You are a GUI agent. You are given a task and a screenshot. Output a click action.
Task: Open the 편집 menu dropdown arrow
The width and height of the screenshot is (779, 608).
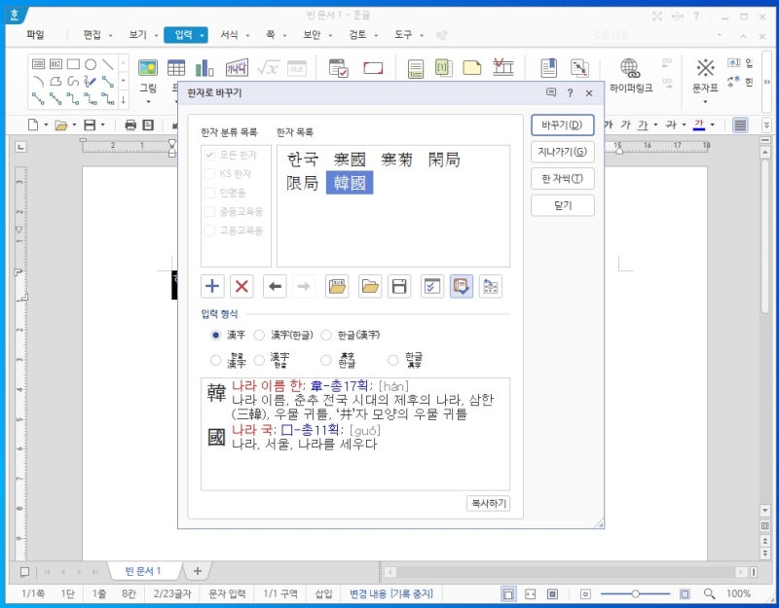click(x=110, y=35)
